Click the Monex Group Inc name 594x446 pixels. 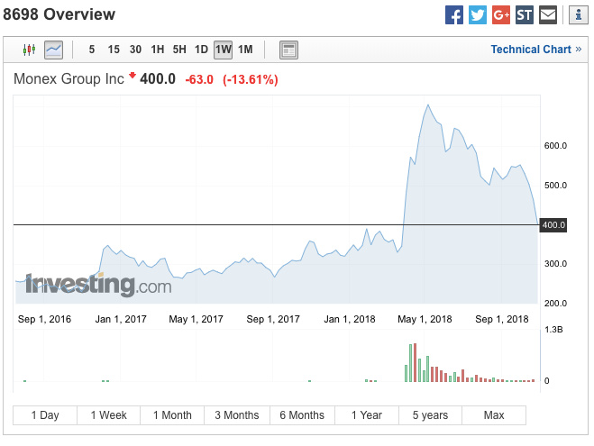coord(69,79)
